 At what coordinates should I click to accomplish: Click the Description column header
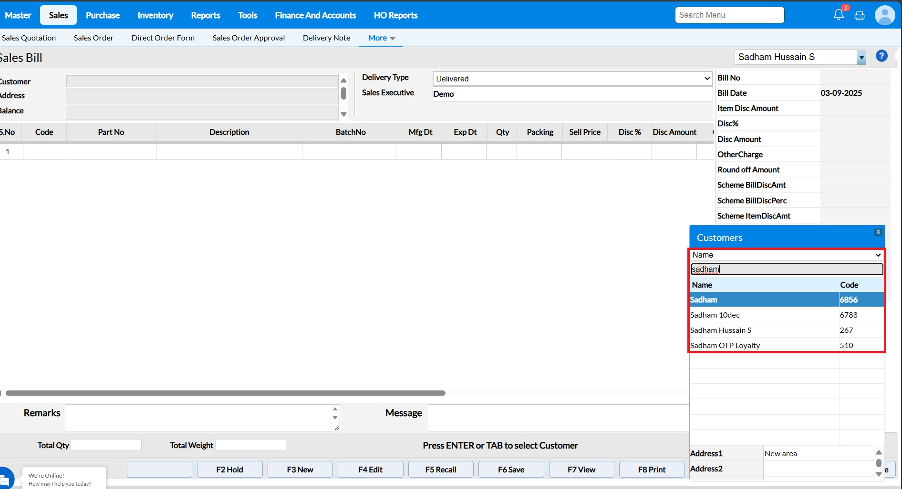[229, 132]
